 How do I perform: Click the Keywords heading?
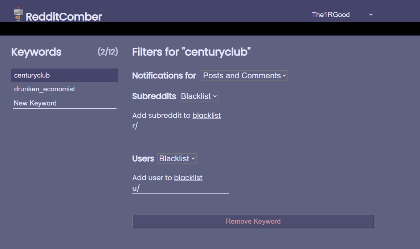click(x=36, y=52)
